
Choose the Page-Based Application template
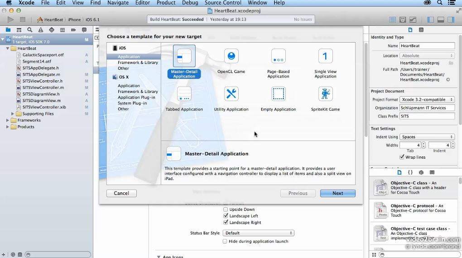point(279,63)
